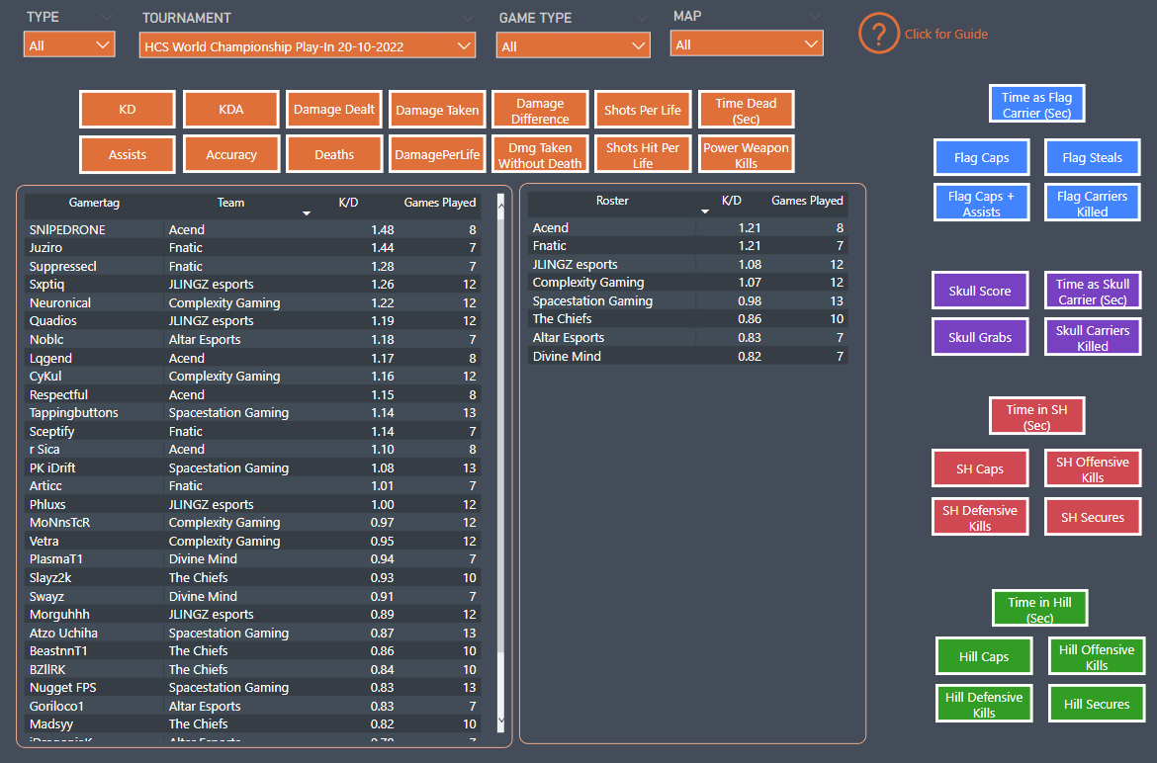1157x763 pixels.
Task: Open the MAP dropdown
Action: [x=747, y=44]
